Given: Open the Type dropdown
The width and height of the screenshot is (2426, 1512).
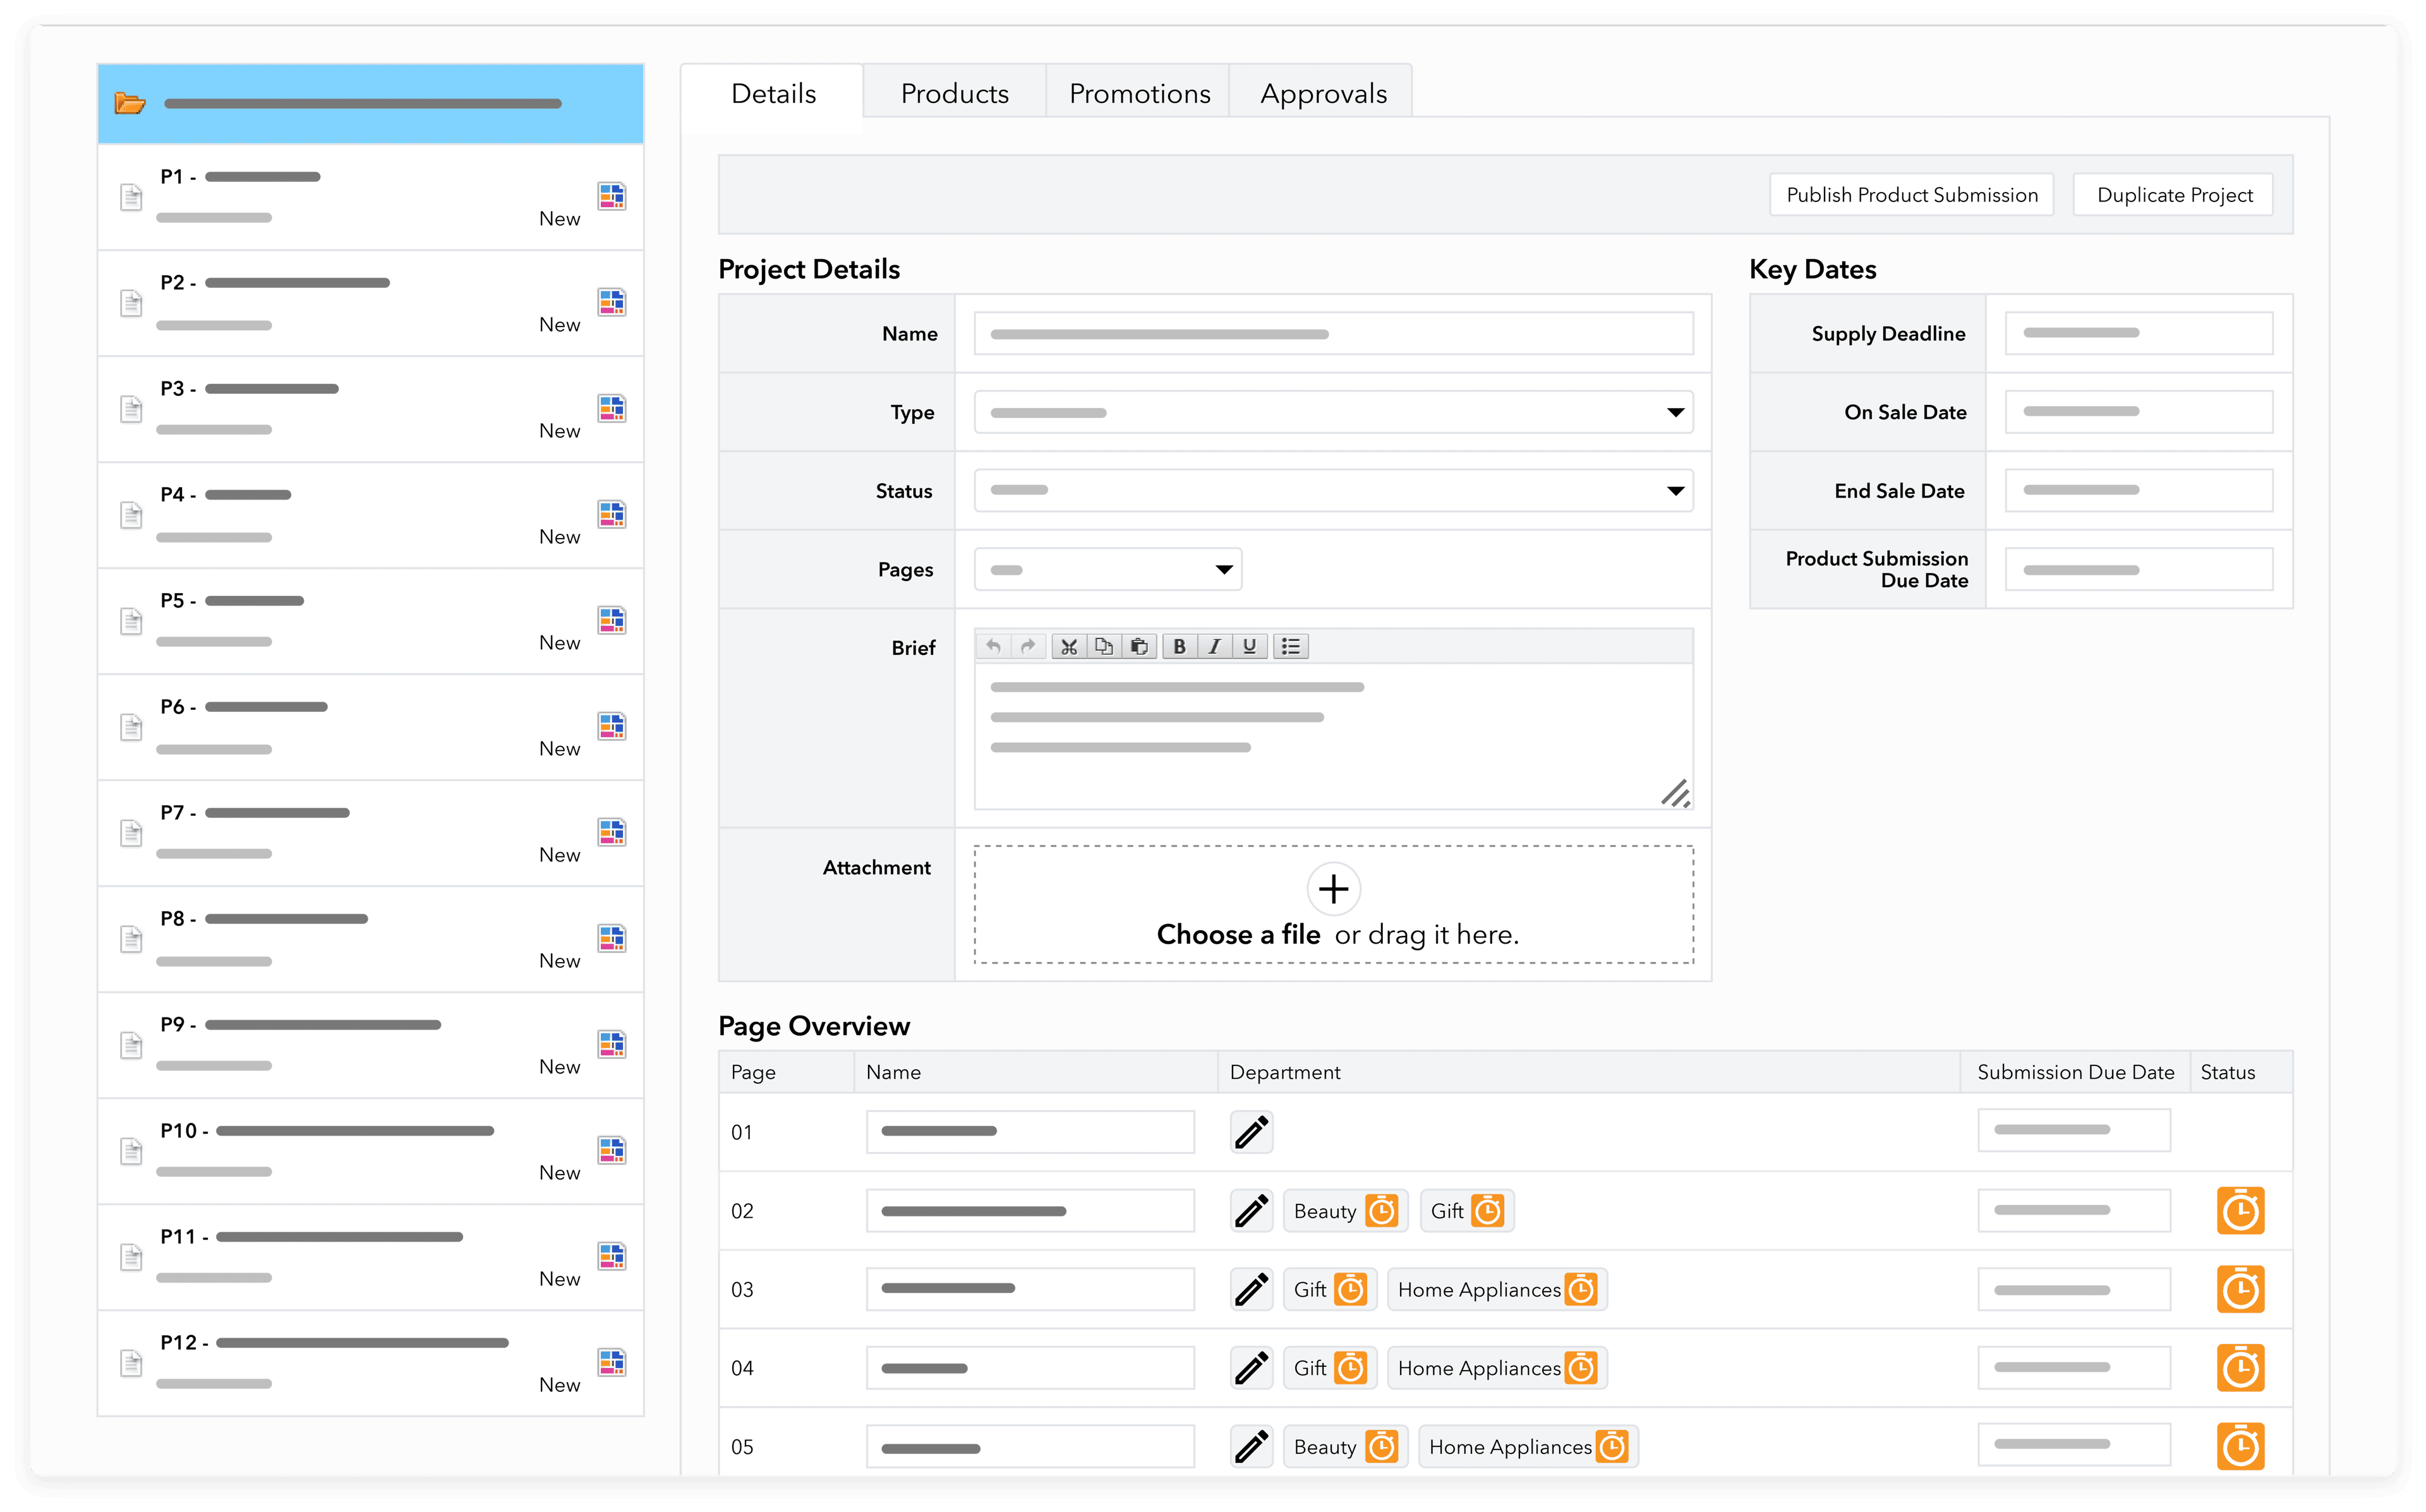Looking at the screenshot, I should [x=1333, y=412].
